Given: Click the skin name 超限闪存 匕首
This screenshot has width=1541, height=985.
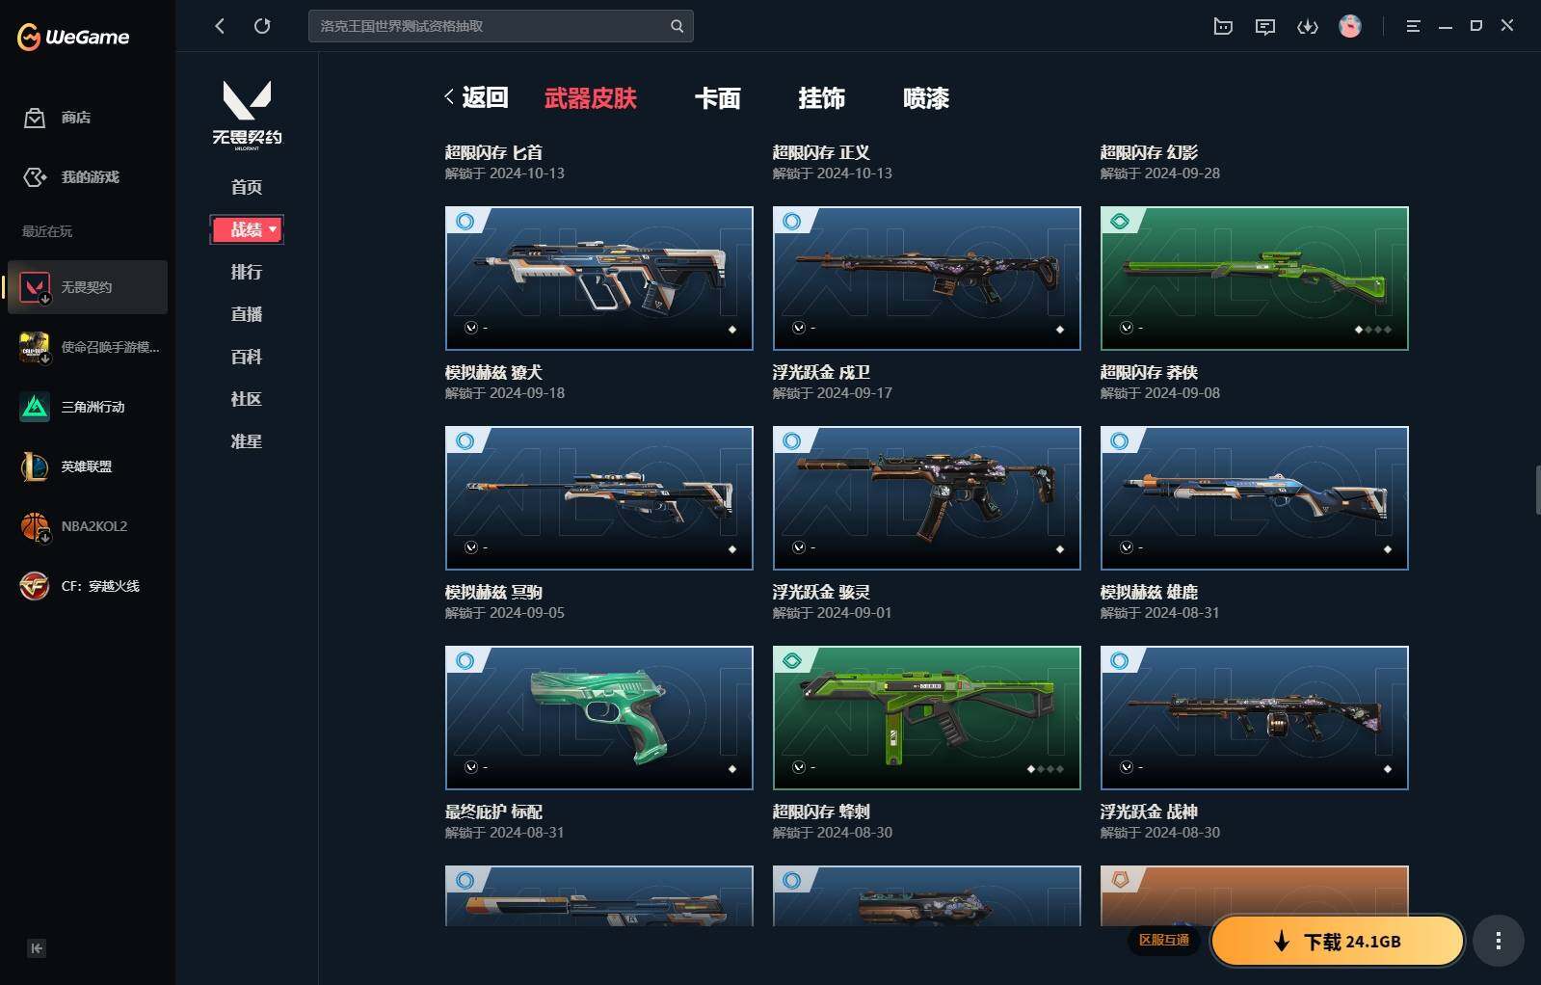Looking at the screenshot, I should [493, 152].
